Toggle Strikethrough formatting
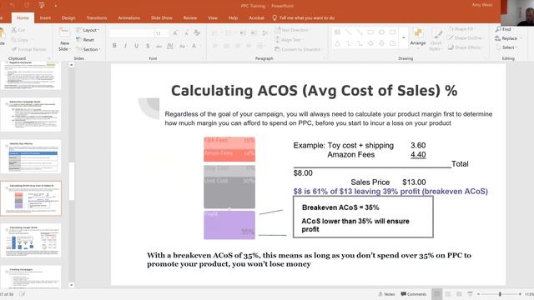Viewport: 534px width, 300px height. 159,46
